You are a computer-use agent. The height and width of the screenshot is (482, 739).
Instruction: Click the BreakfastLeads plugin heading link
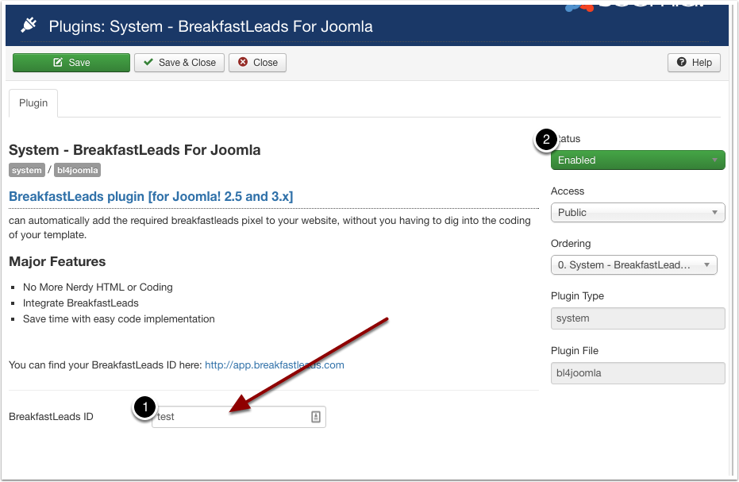[151, 197]
